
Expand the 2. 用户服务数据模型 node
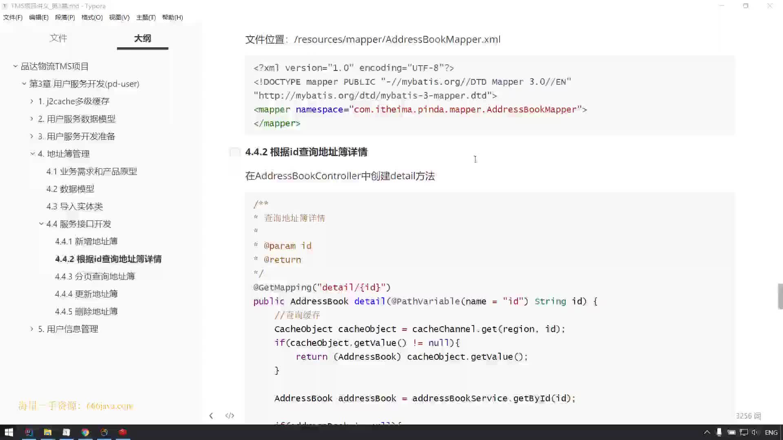(32, 119)
